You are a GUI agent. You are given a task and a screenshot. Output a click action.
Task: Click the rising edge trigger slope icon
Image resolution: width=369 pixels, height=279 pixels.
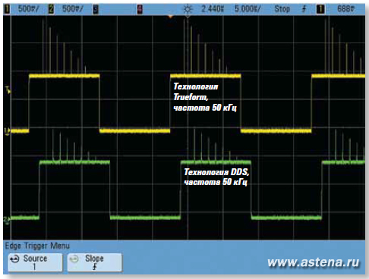304,9
